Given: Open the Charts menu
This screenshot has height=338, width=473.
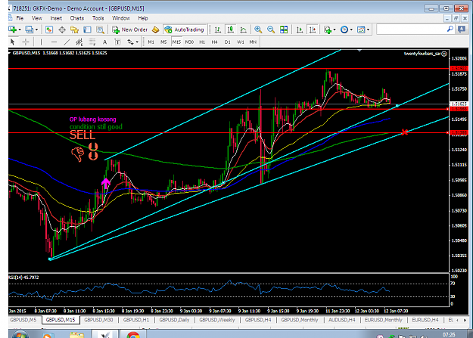Looking at the screenshot, I should [x=77, y=18].
